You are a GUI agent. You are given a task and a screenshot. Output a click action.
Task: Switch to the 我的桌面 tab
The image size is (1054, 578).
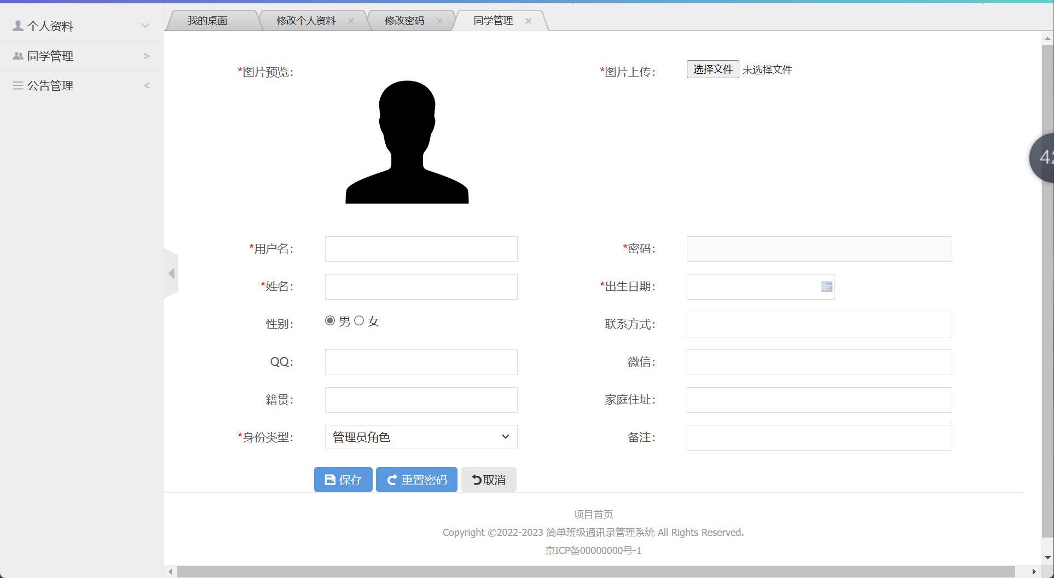click(208, 20)
